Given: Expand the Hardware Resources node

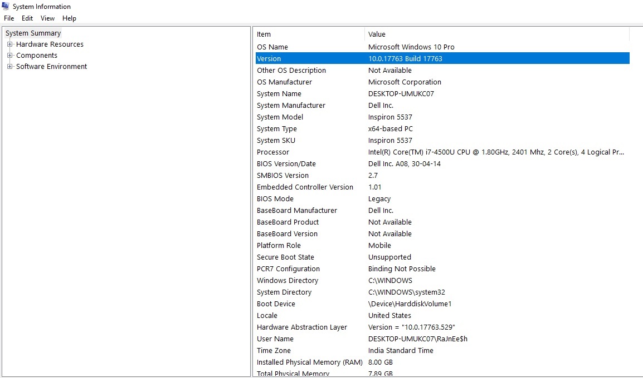Looking at the screenshot, I should 10,44.
